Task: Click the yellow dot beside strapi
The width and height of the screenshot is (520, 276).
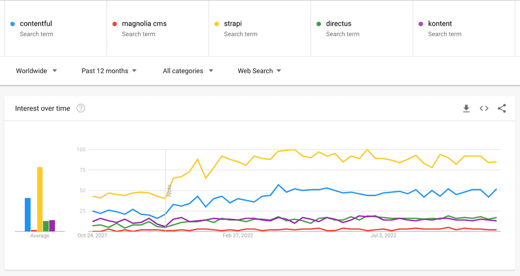Action: tap(217, 24)
